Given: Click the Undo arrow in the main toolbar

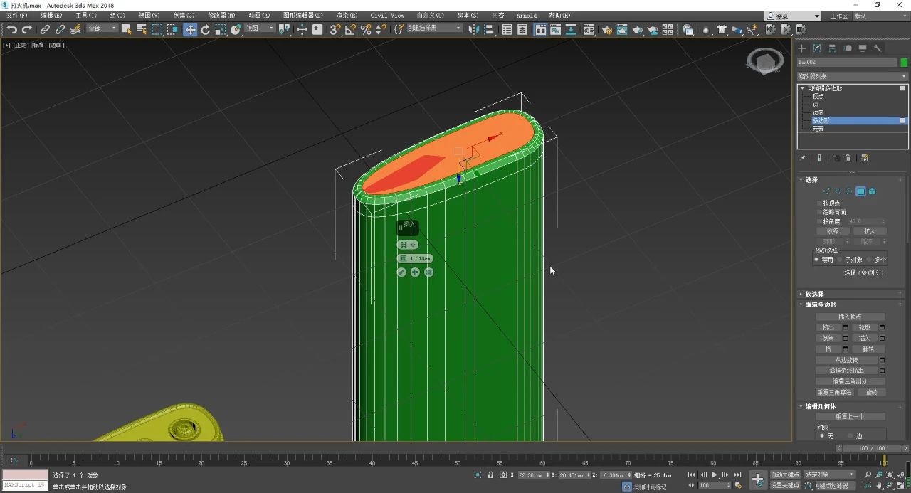Looking at the screenshot, I should click(11, 29).
